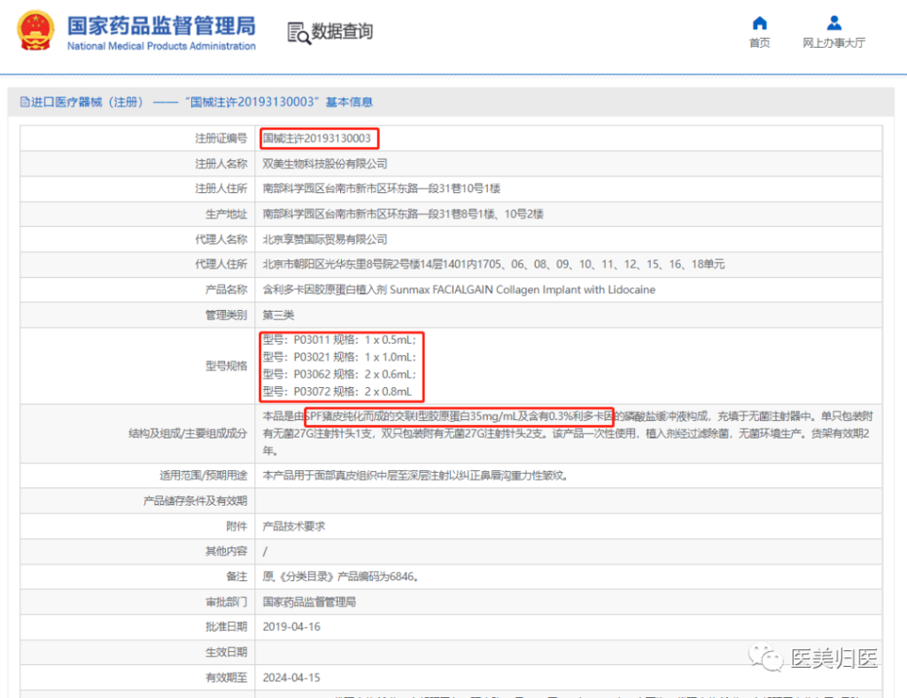Click the 产品储存条件及有效期 row label
Image resolution: width=907 pixels, height=698 pixels.
196,500
